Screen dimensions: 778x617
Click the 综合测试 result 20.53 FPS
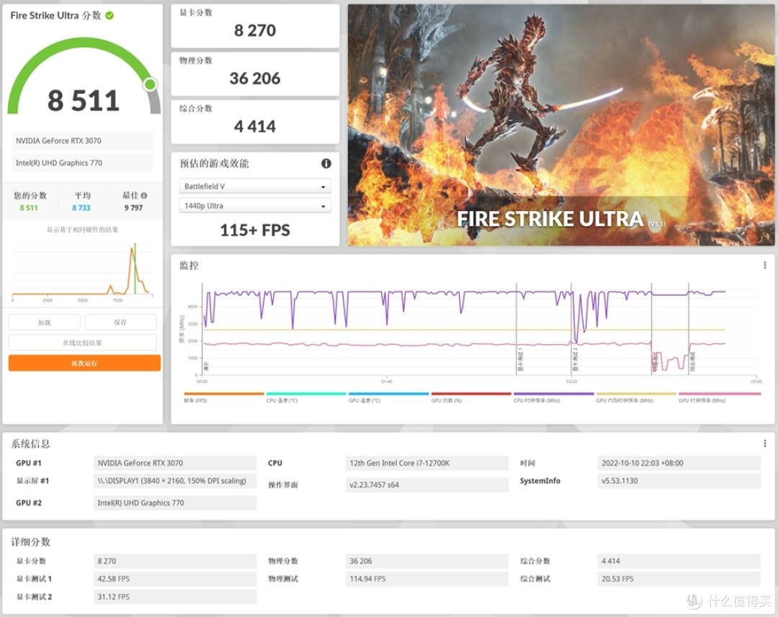click(x=679, y=579)
